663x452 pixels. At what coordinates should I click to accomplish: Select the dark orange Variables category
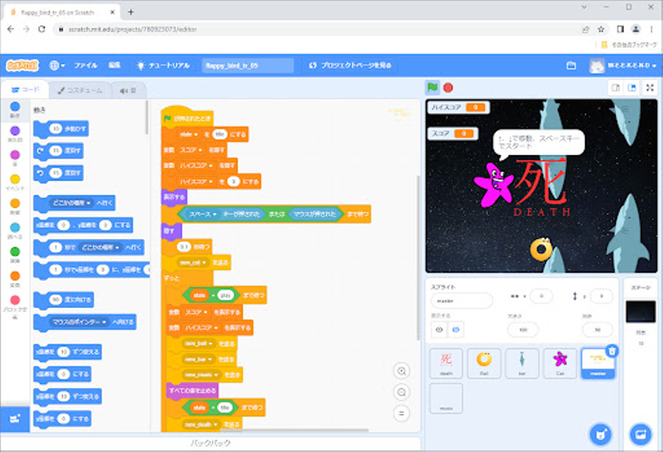15,279
